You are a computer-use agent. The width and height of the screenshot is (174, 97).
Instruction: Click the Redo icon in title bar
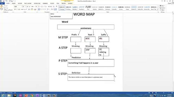pyautogui.click(x=10, y=1)
